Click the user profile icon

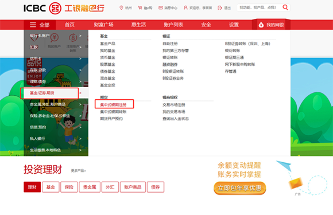point(185,8)
